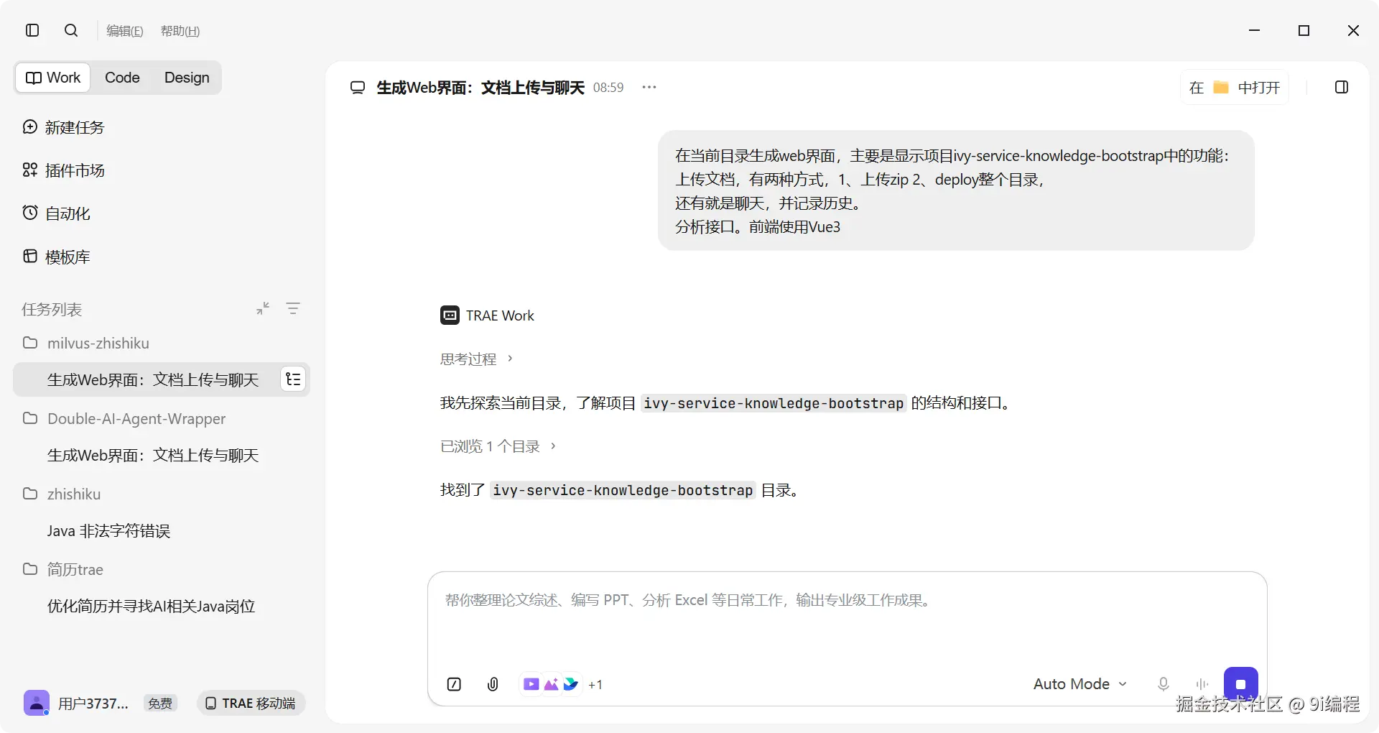
Task: Expand 已浏览 1 个目录 details
Action: pos(498,446)
